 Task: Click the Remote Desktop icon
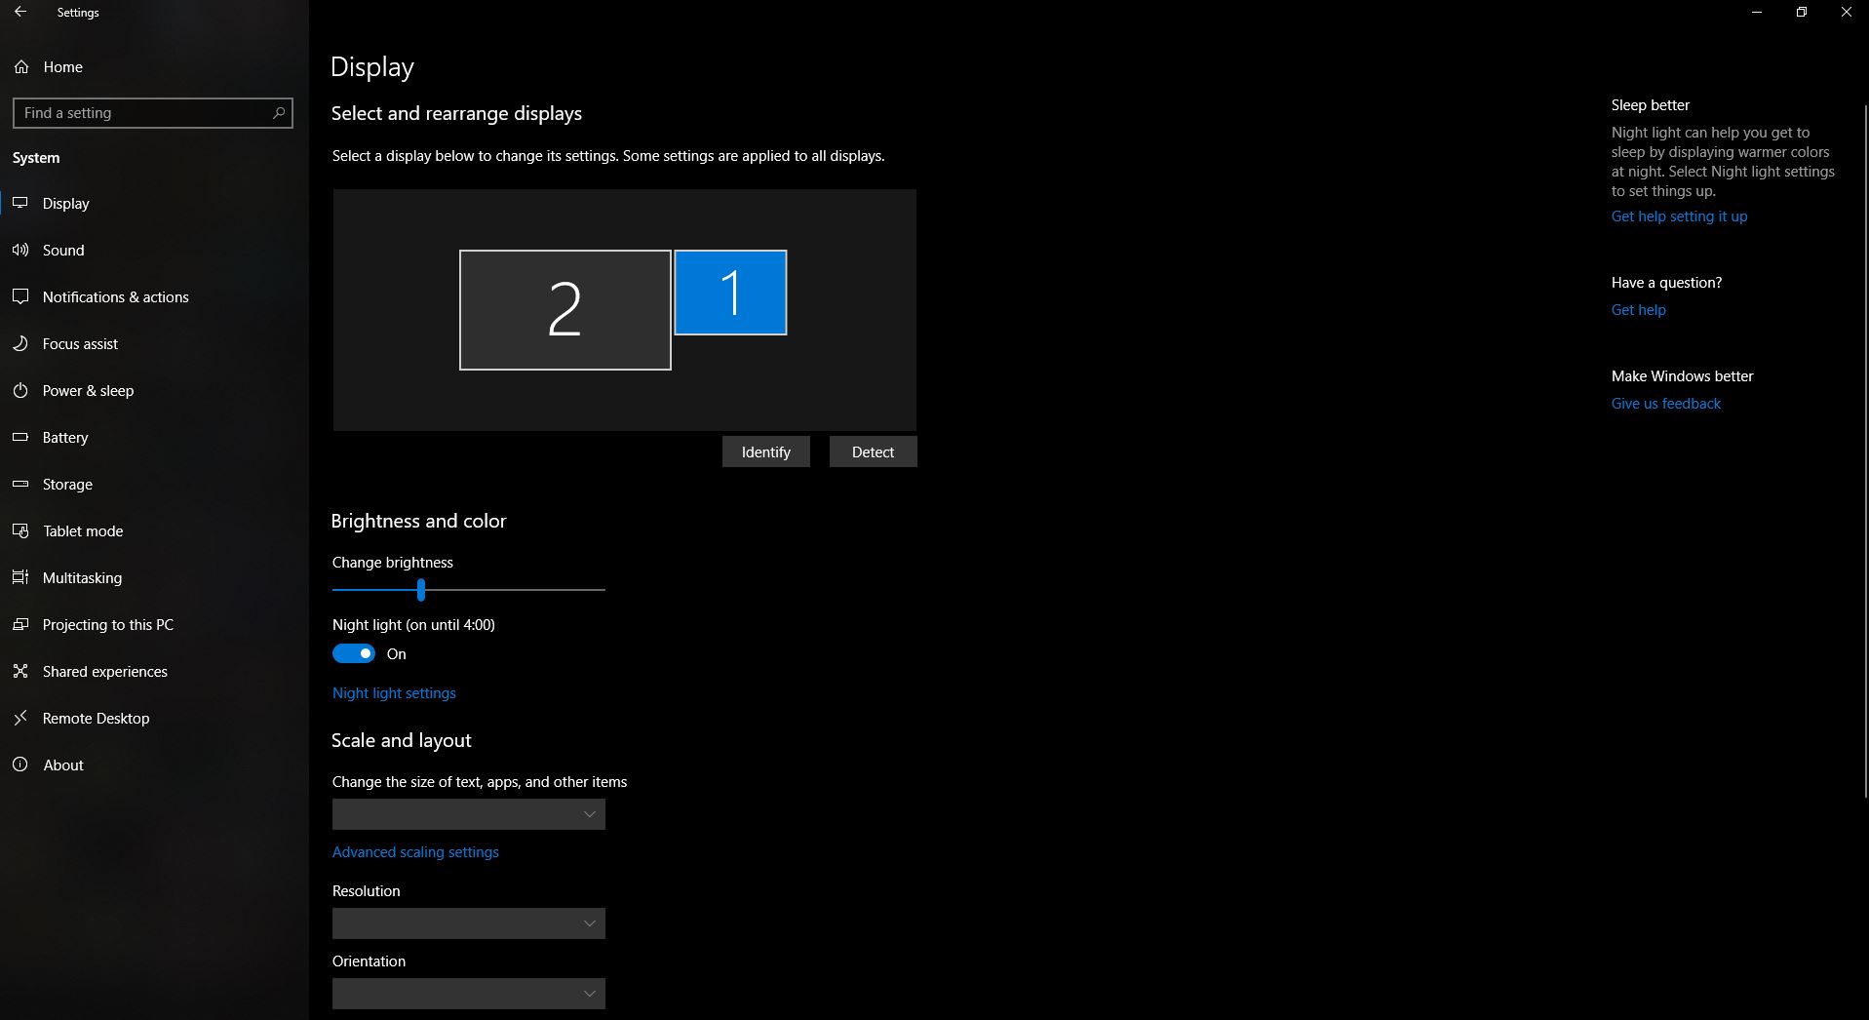(x=20, y=718)
